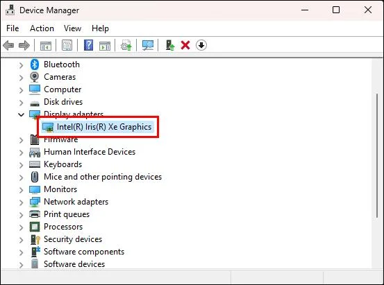Open the File menu
This screenshot has height=285, width=384.
click(12, 28)
